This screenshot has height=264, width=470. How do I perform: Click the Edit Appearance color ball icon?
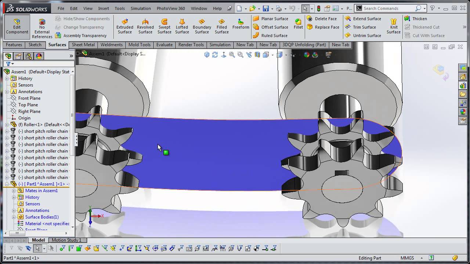[x=306, y=55]
